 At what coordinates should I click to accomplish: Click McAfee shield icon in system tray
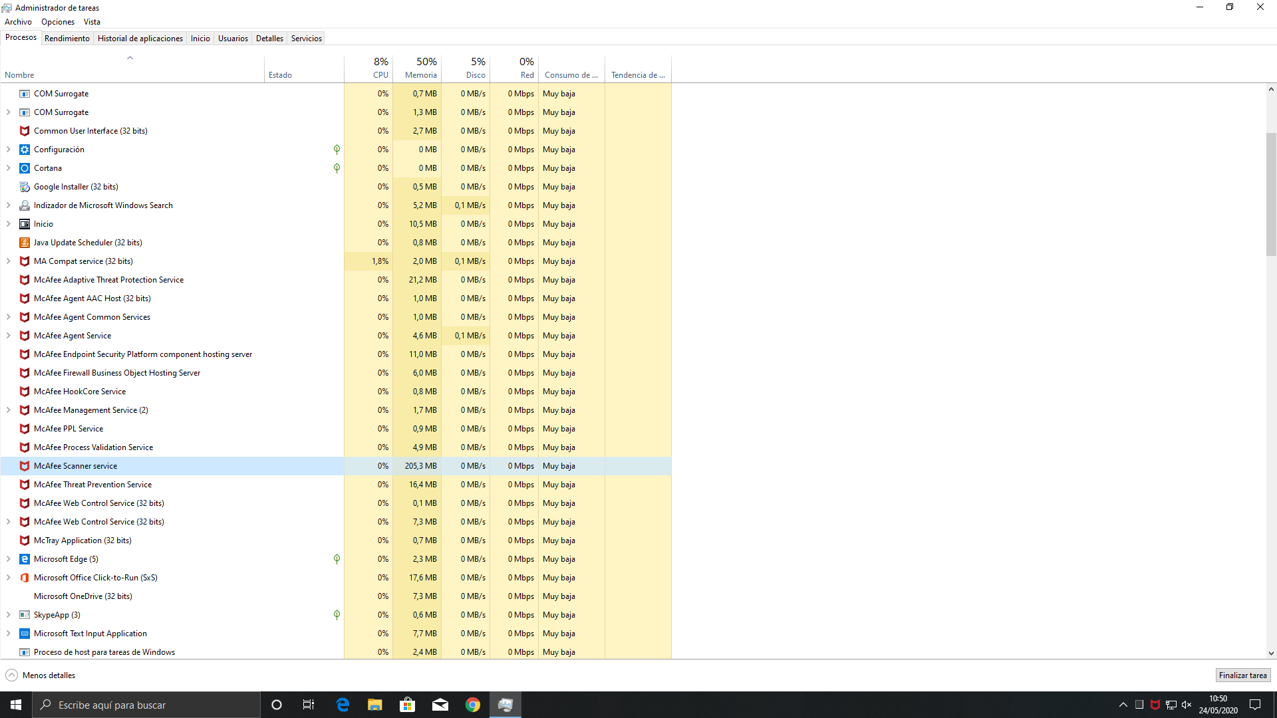[x=1155, y=705]
